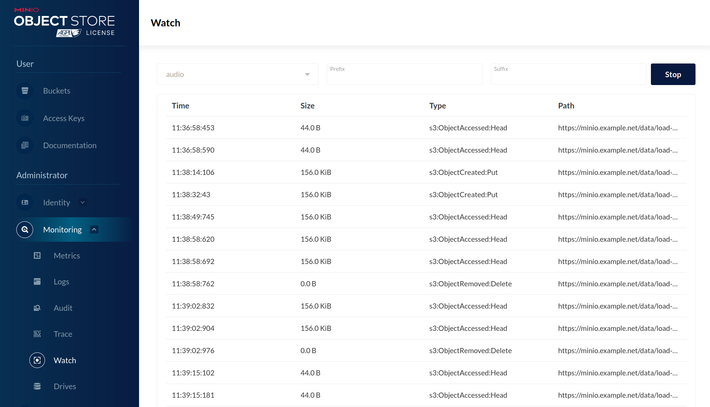Stop watching with the Stop button
The image size is (710, 407).
[673, 74]
